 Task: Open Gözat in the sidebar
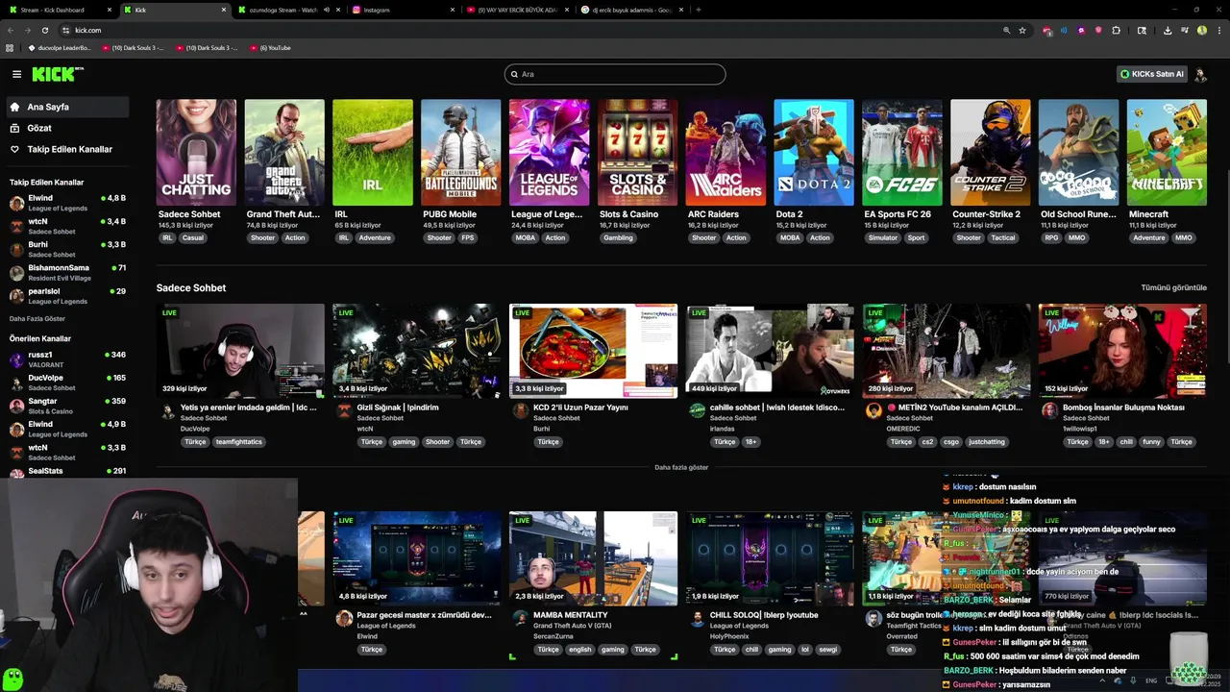click(67, 128)
